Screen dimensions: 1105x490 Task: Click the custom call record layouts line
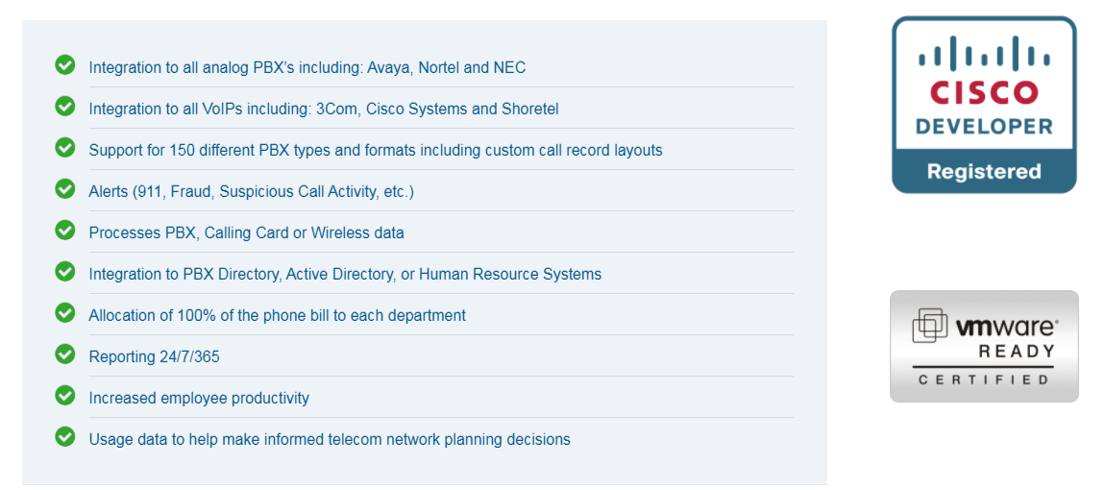375,151
